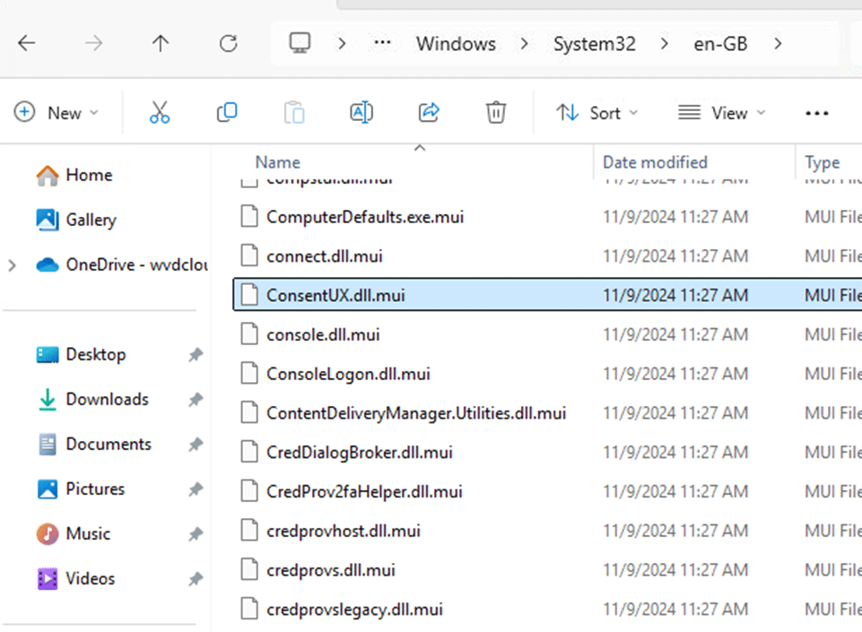Share the selected file
The width and height of the screenshot is (862, 632).
tap(429, 113)
